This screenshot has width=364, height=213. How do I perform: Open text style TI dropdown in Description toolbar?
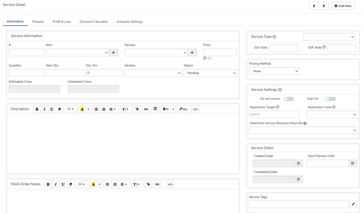coord(125,109)
